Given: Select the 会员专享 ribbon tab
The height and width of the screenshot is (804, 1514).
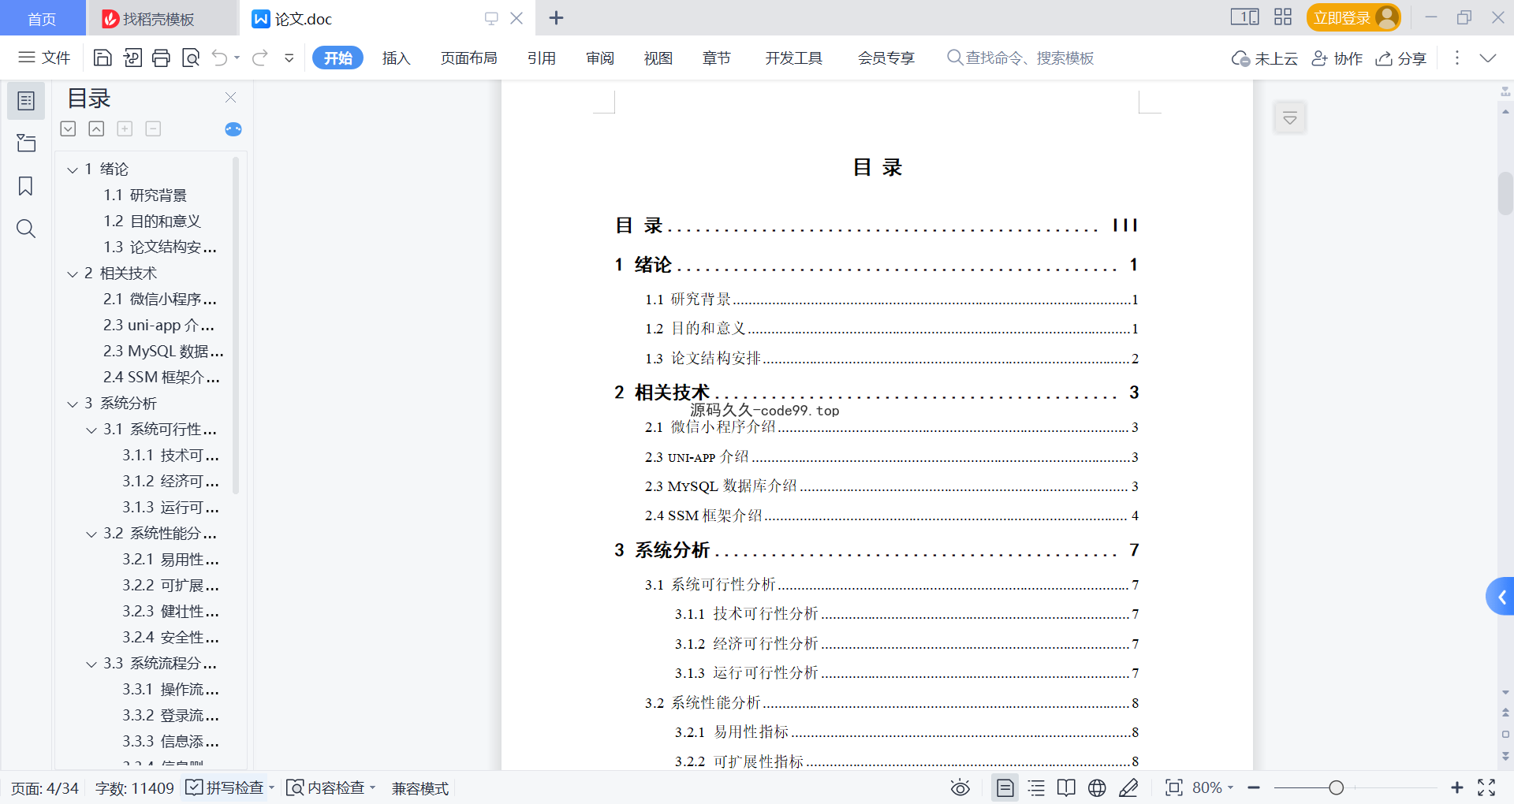Looking at the screenshot, I should coord(886,58).
